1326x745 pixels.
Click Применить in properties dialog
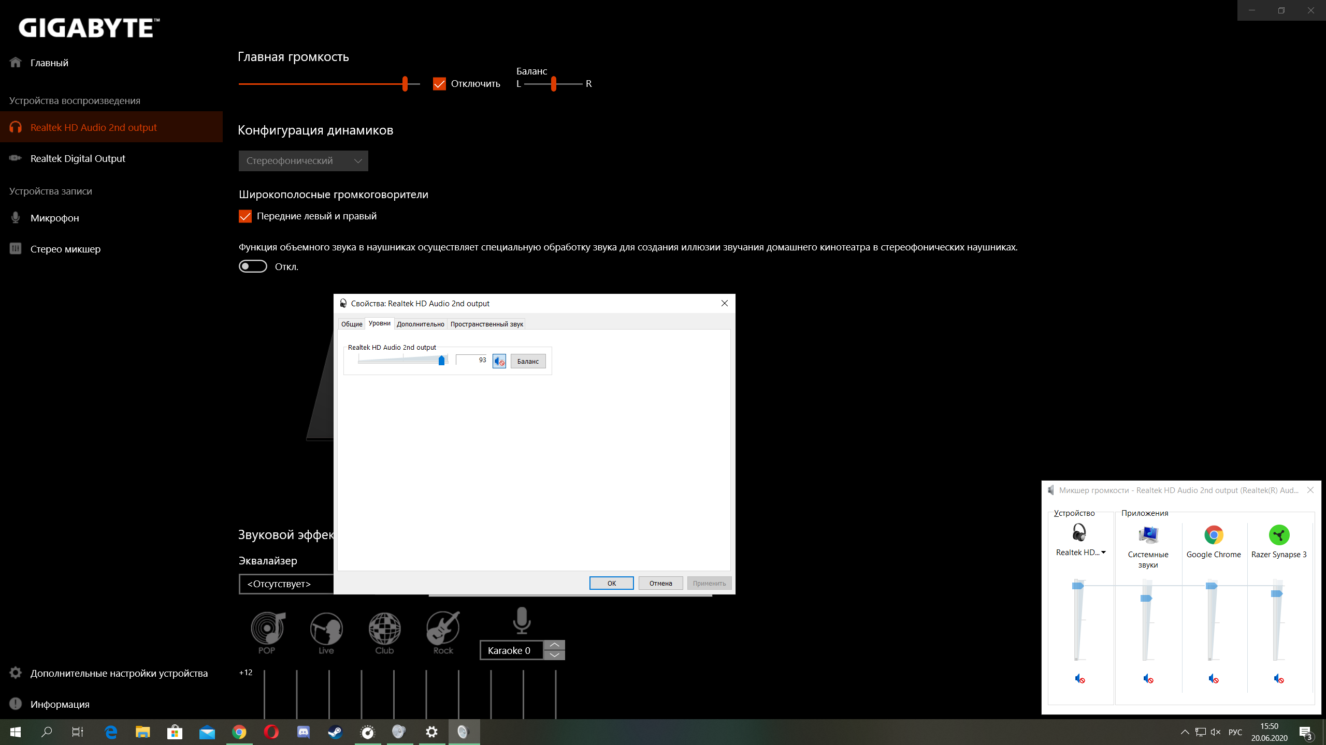click(x=710, y=583)
